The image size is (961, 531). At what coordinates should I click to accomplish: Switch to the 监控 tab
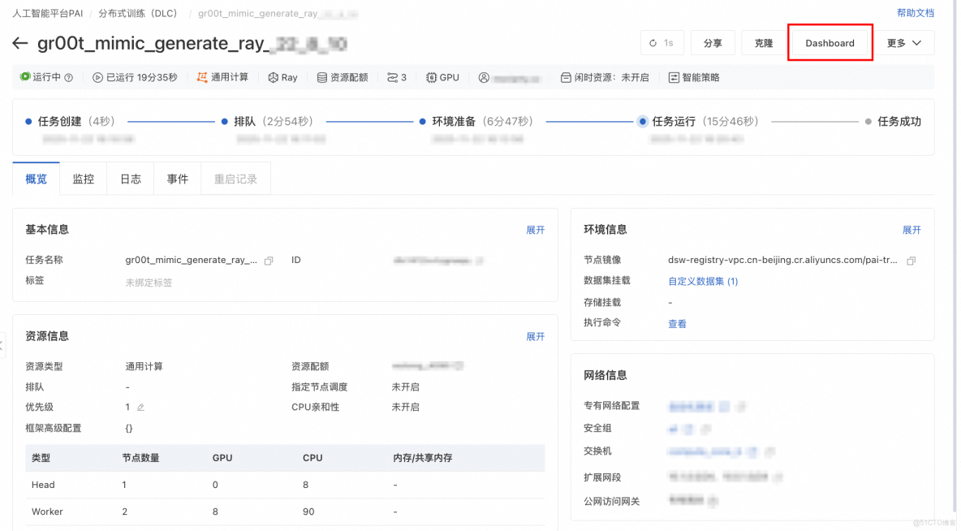click(83, 179)
